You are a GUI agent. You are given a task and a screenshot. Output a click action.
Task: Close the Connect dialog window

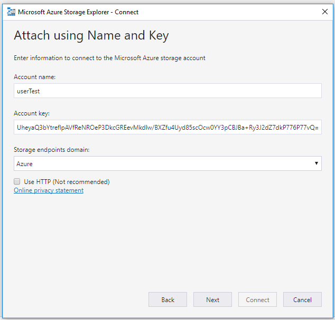[325, 12]
